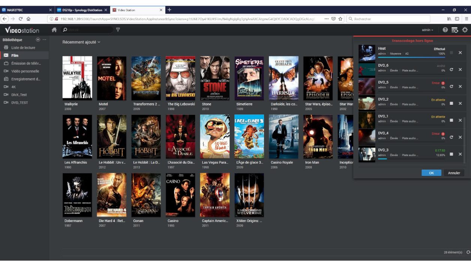
Task: Open Video Station settings gear
Action: pyautogui.click(x=465, y=30)
